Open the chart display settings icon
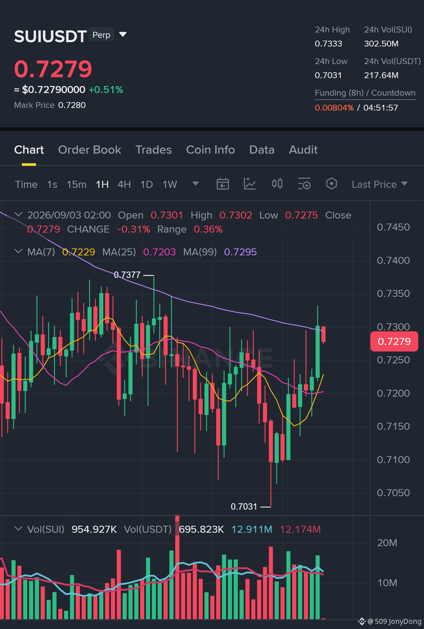Screen dimensions: 424x629 [304, 184]
